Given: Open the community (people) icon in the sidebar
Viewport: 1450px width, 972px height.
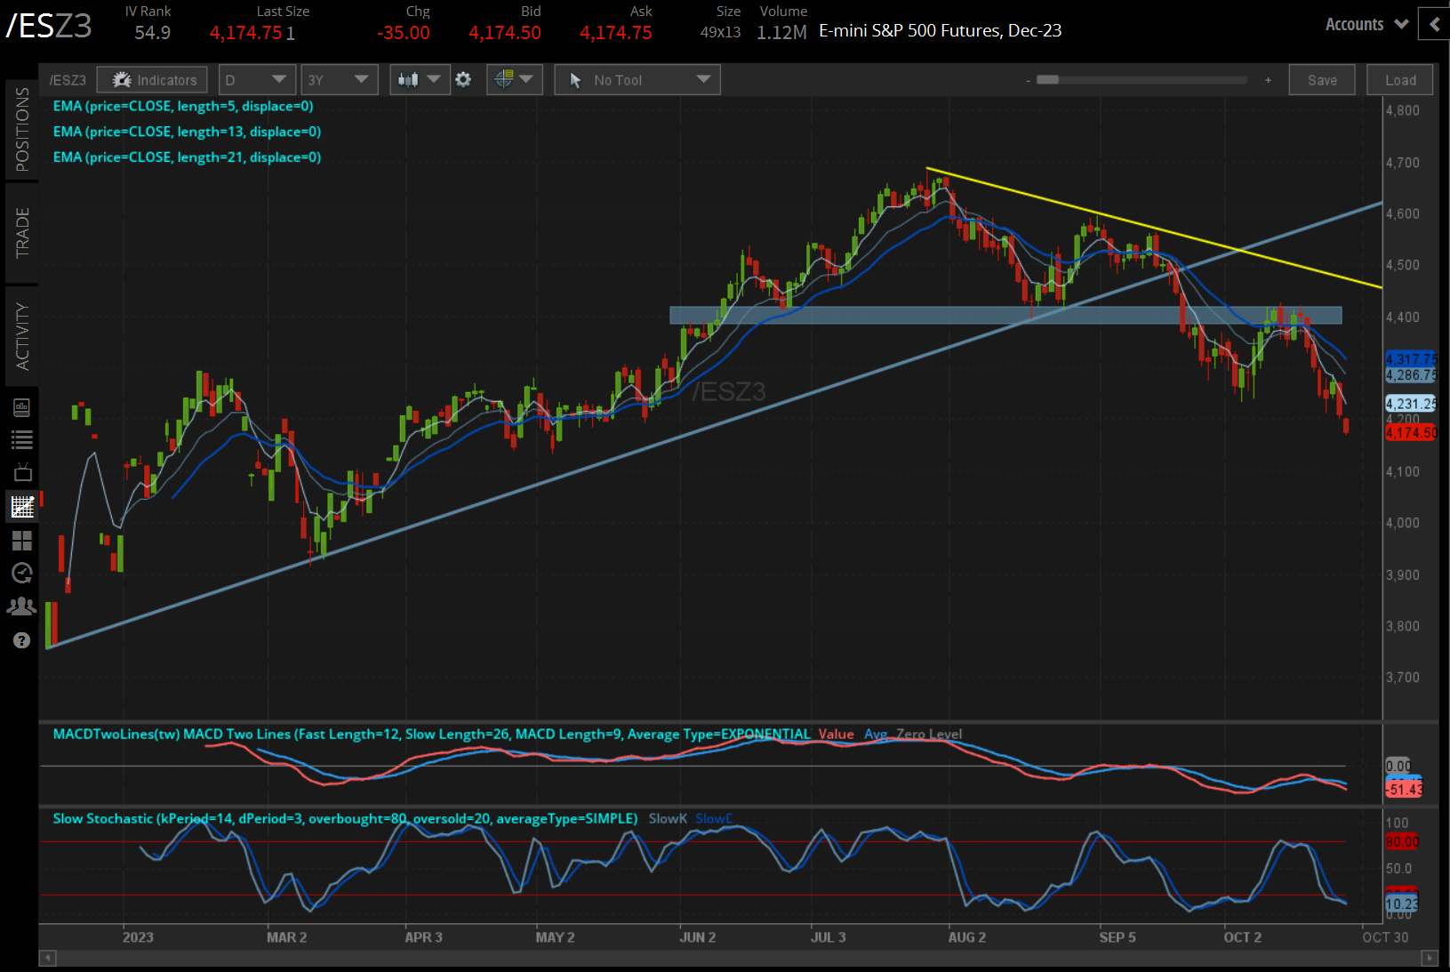Looking at the screenshot, I should pyautogui.click(x=22, y=606).
